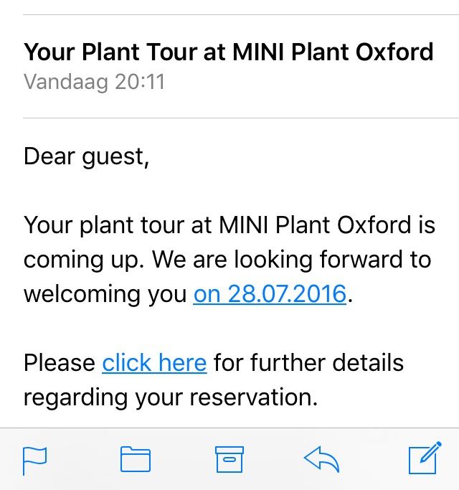
Task: Tap the word 'Oxford' in the bold subject
Action: [x=394, y=52]
